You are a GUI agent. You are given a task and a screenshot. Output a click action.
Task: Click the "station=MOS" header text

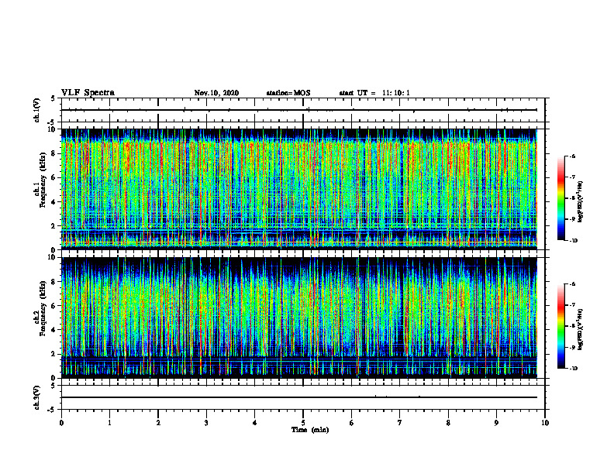click(288, 93)
